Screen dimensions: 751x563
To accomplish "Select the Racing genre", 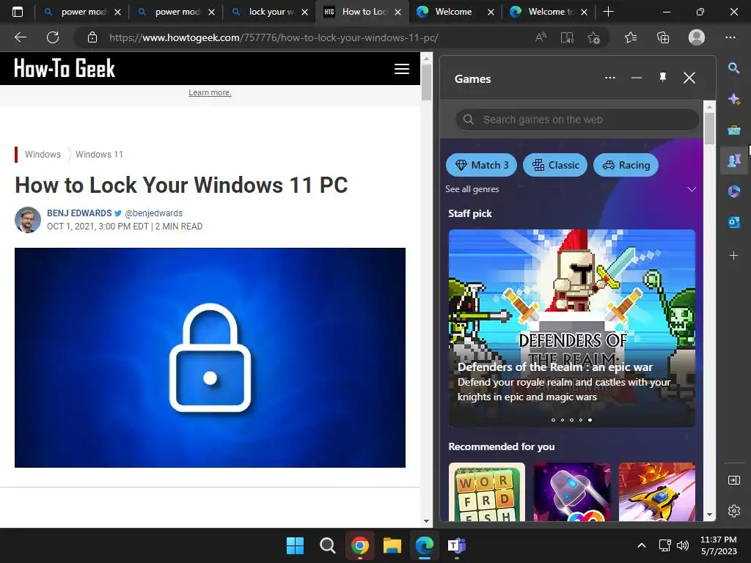I will [x=626, y=165].
